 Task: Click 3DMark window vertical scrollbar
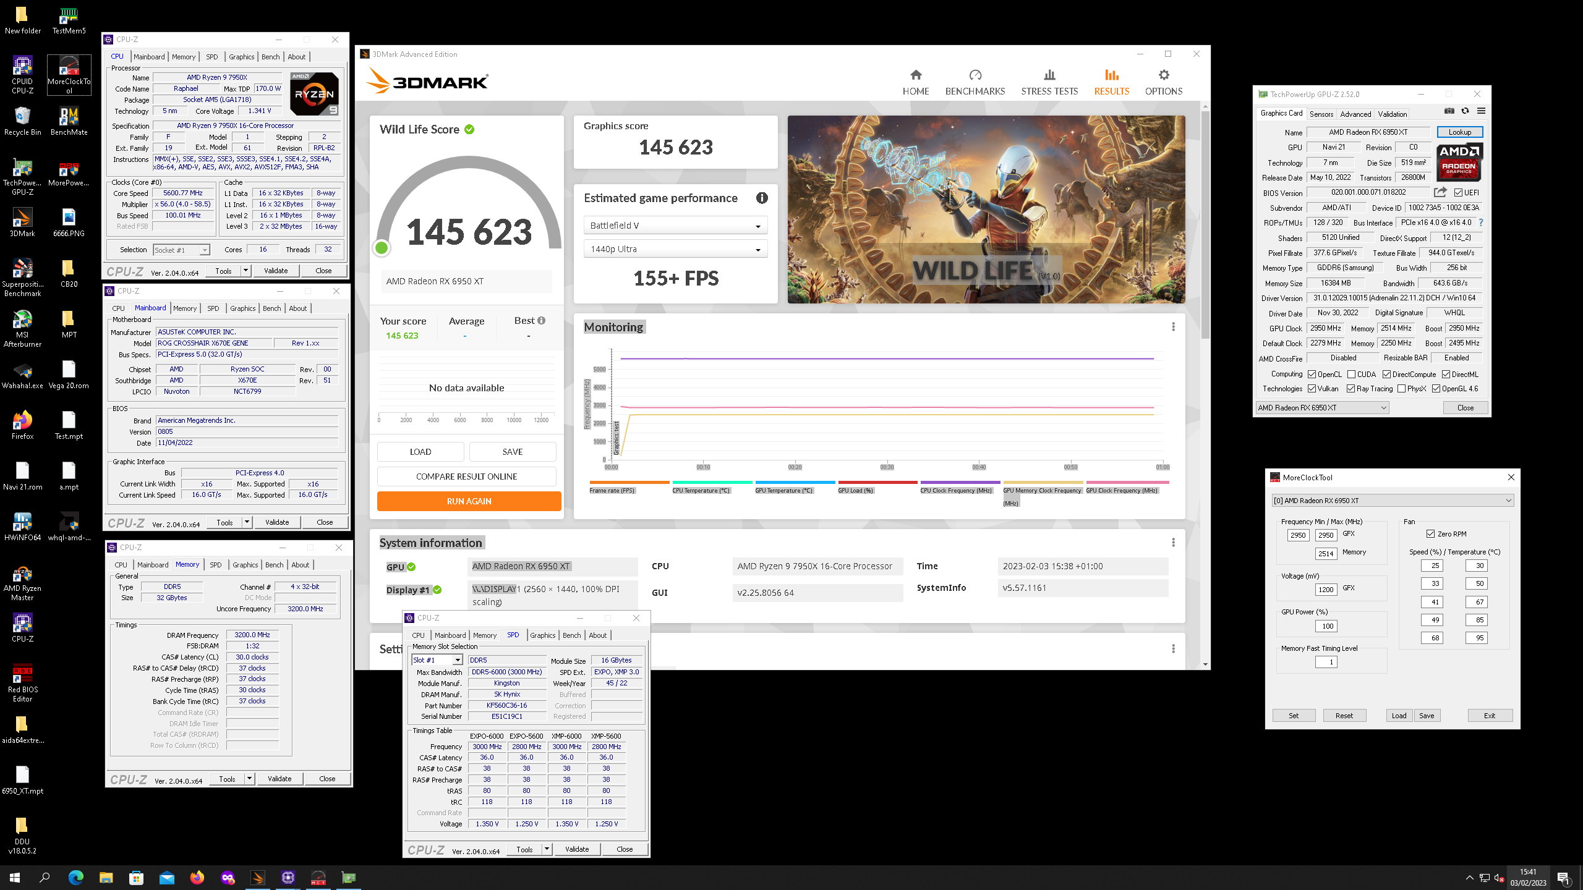[1205, 224]
